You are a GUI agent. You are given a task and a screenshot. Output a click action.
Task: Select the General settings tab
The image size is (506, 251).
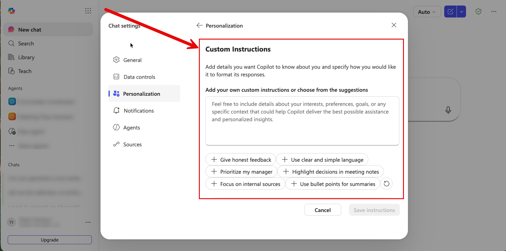click(144, 60)
